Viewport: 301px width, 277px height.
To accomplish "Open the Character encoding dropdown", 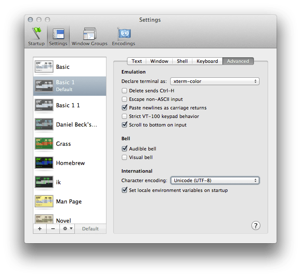I will (215, 180).
